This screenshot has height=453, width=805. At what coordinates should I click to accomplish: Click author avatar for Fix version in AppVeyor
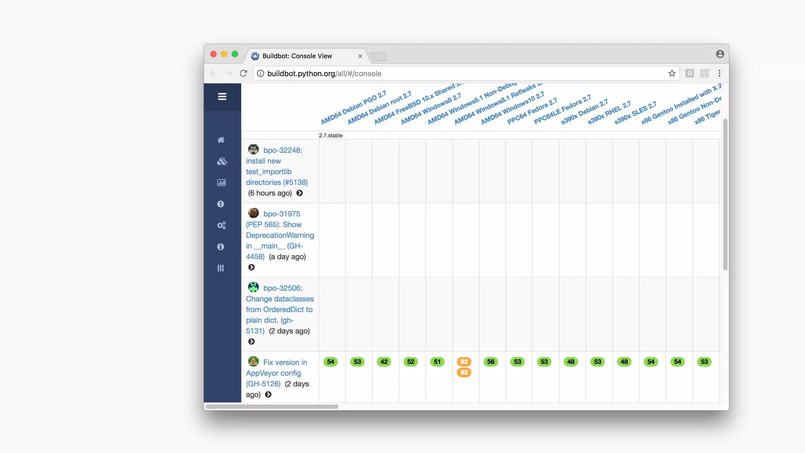click(254, 361)
